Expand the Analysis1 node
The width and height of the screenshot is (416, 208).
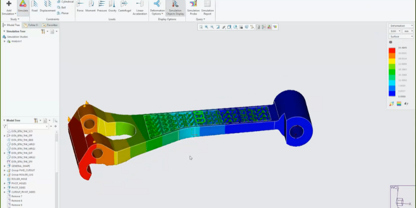[5, 41]
